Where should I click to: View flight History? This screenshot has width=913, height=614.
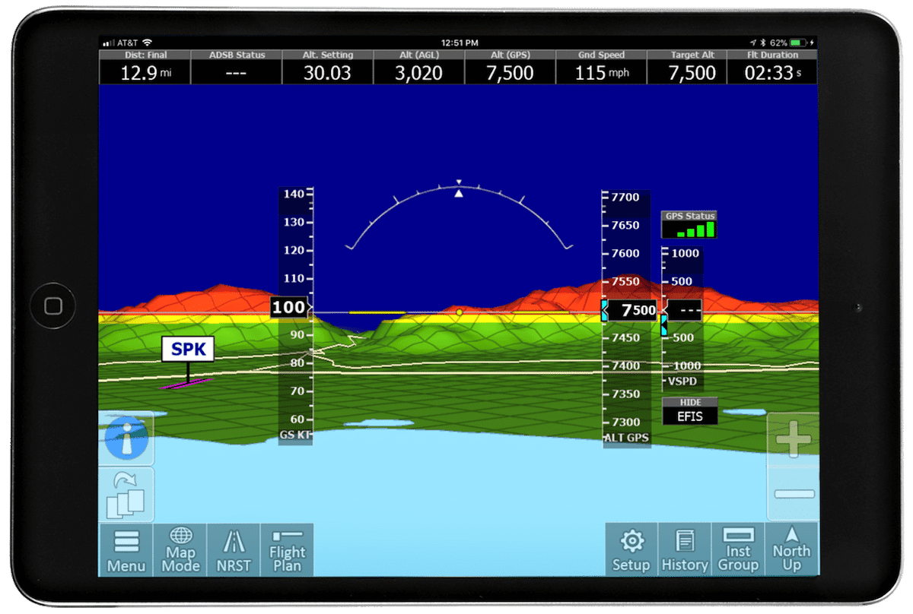click(x=685, y=550)
